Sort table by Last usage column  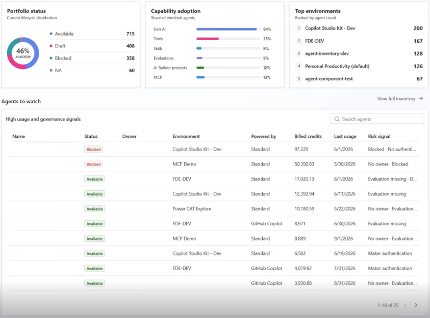[x=345, y=136]
